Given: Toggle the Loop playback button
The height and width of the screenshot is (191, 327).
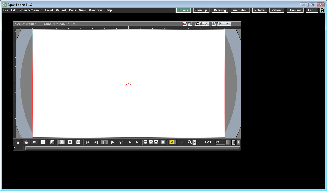Looking at the screenshot, I should click(x=121, y=142).
